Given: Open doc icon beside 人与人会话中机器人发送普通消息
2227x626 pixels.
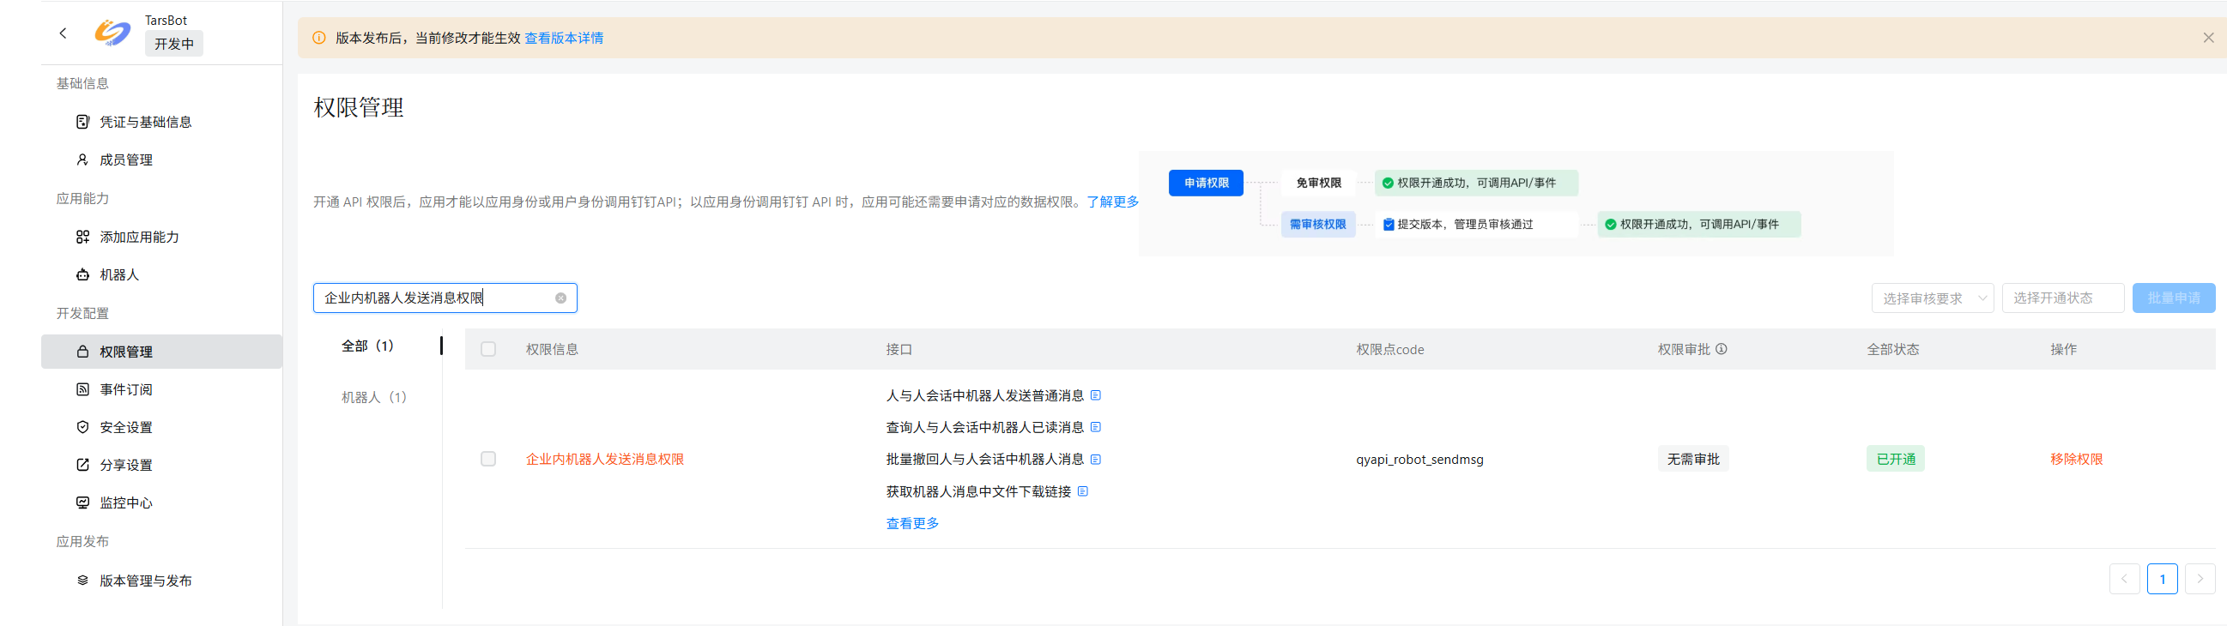Looking at the screenshot, I should pos(1095,395).
